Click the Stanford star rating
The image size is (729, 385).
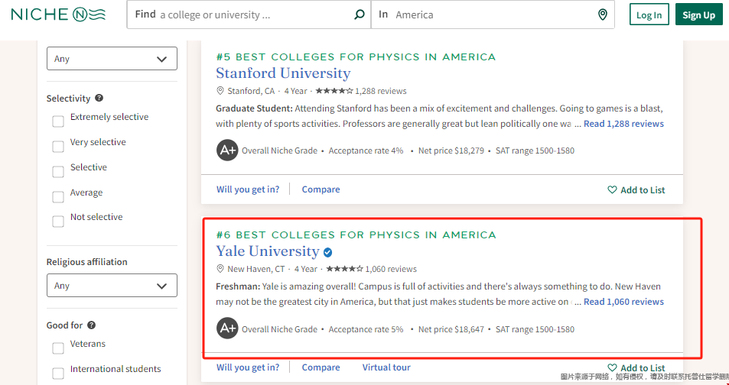pyautogui.click(x=334, y=91)
